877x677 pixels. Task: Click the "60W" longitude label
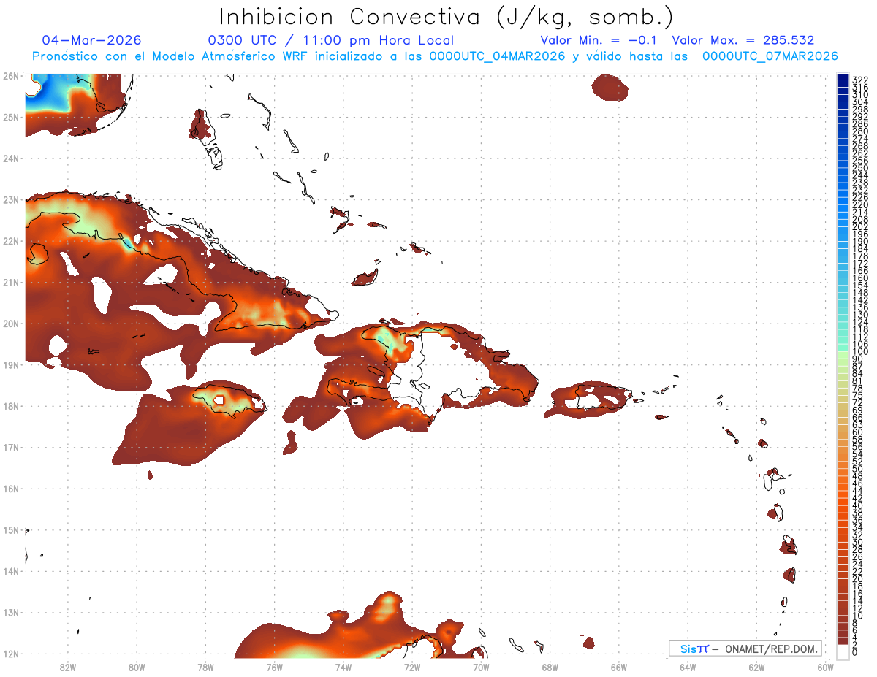[x=825, y=667]
